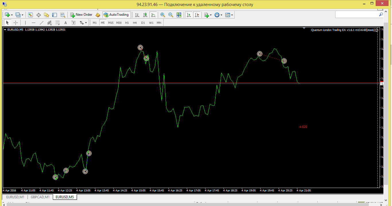Click the chart shift triangle marker
This screenshot has height=206, width=392.
[304, 28]
